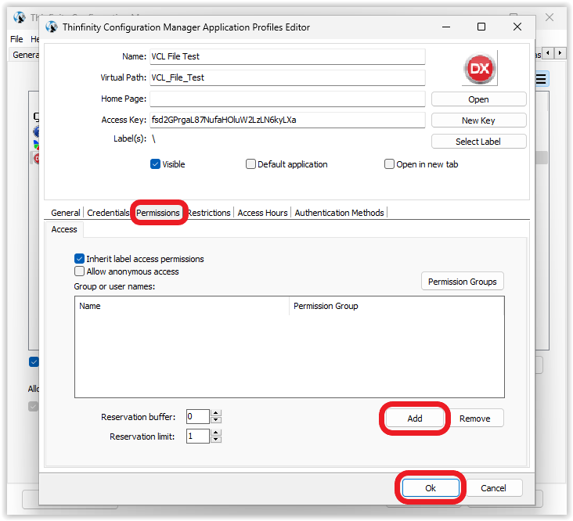Image resolution: width=573 pixels, height=521 pixels.
Task: Maximize the Application Profiles Editor dialog
Action: [x=481, y=27]
